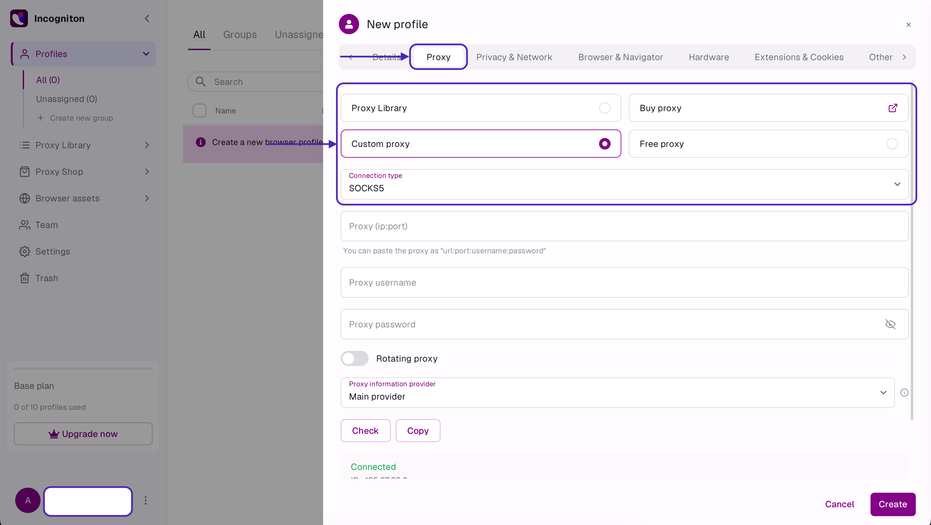Viewport: 931px width, 525px height.
Task: Click the plus icon beside Create new group
Action: tap(41, 118)
